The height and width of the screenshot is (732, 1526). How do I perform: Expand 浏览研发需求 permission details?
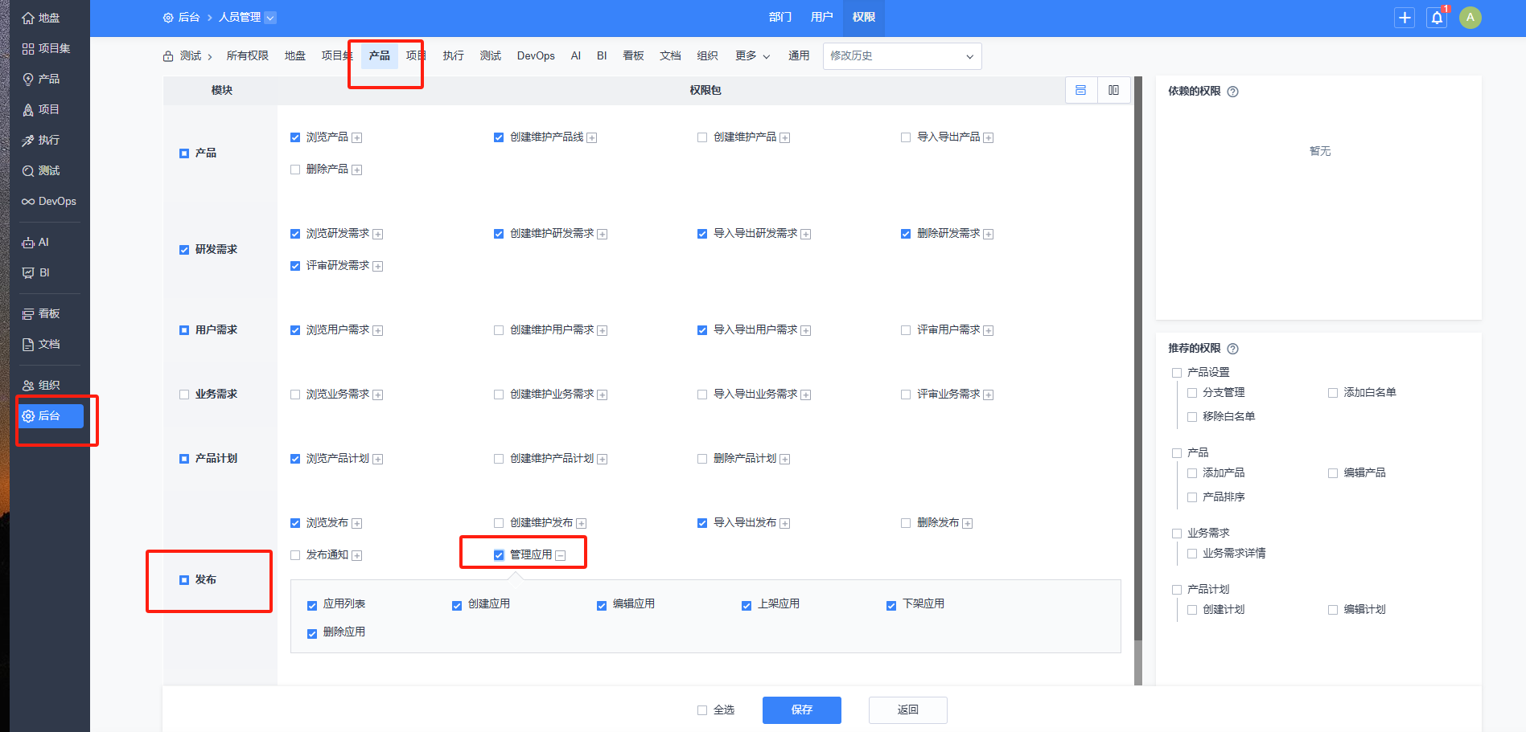(x=378, y=235)
